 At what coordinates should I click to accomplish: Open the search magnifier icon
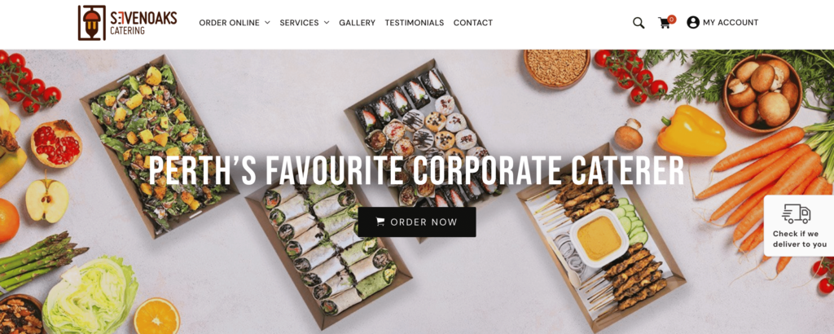(x=639, y=23)
